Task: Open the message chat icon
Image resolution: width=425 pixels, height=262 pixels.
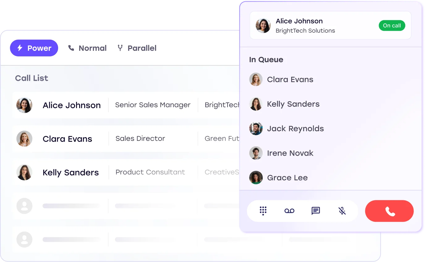Action: 316,211
